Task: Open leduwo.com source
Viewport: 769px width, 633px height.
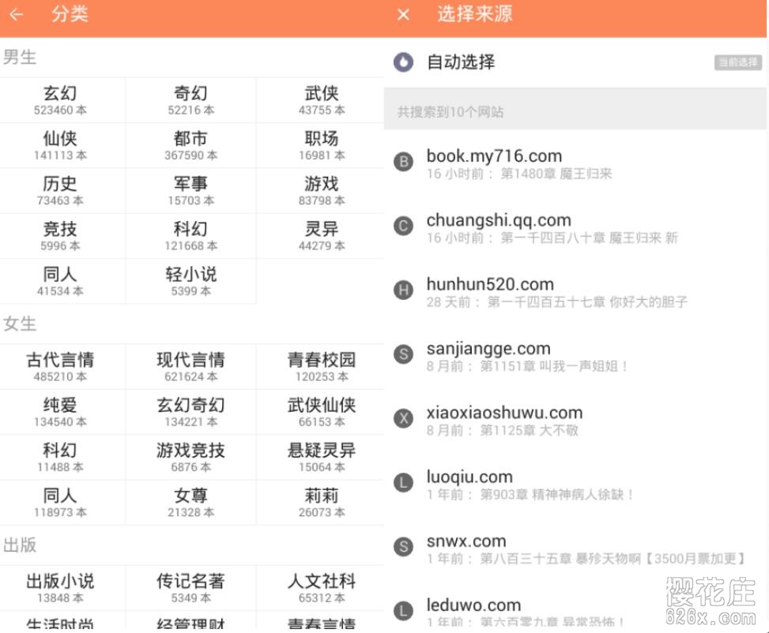Action: pos(575,608)
